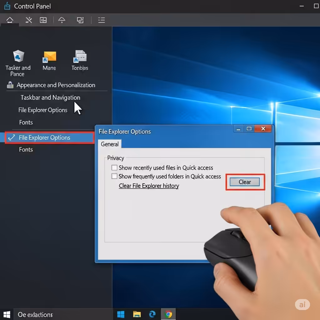The image size is (320, 320).
Task: Click the Clear button
Action: [245, 182]
